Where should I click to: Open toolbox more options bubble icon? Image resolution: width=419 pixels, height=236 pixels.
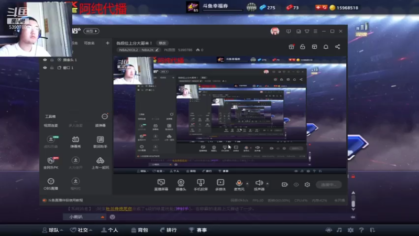pyautogui.click(x=105, y=116)
